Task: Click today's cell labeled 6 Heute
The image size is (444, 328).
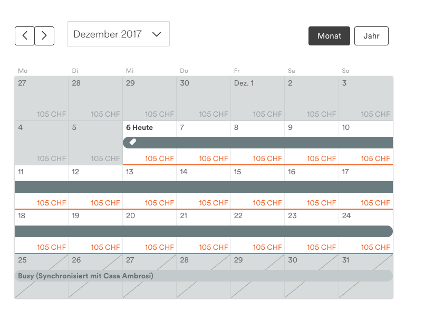Action: pos(140,127)
